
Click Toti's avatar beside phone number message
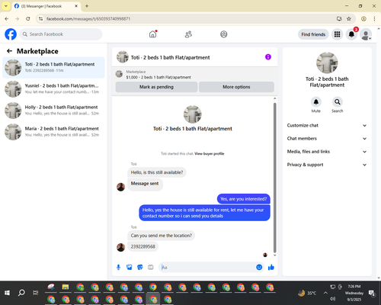(120, 247)
